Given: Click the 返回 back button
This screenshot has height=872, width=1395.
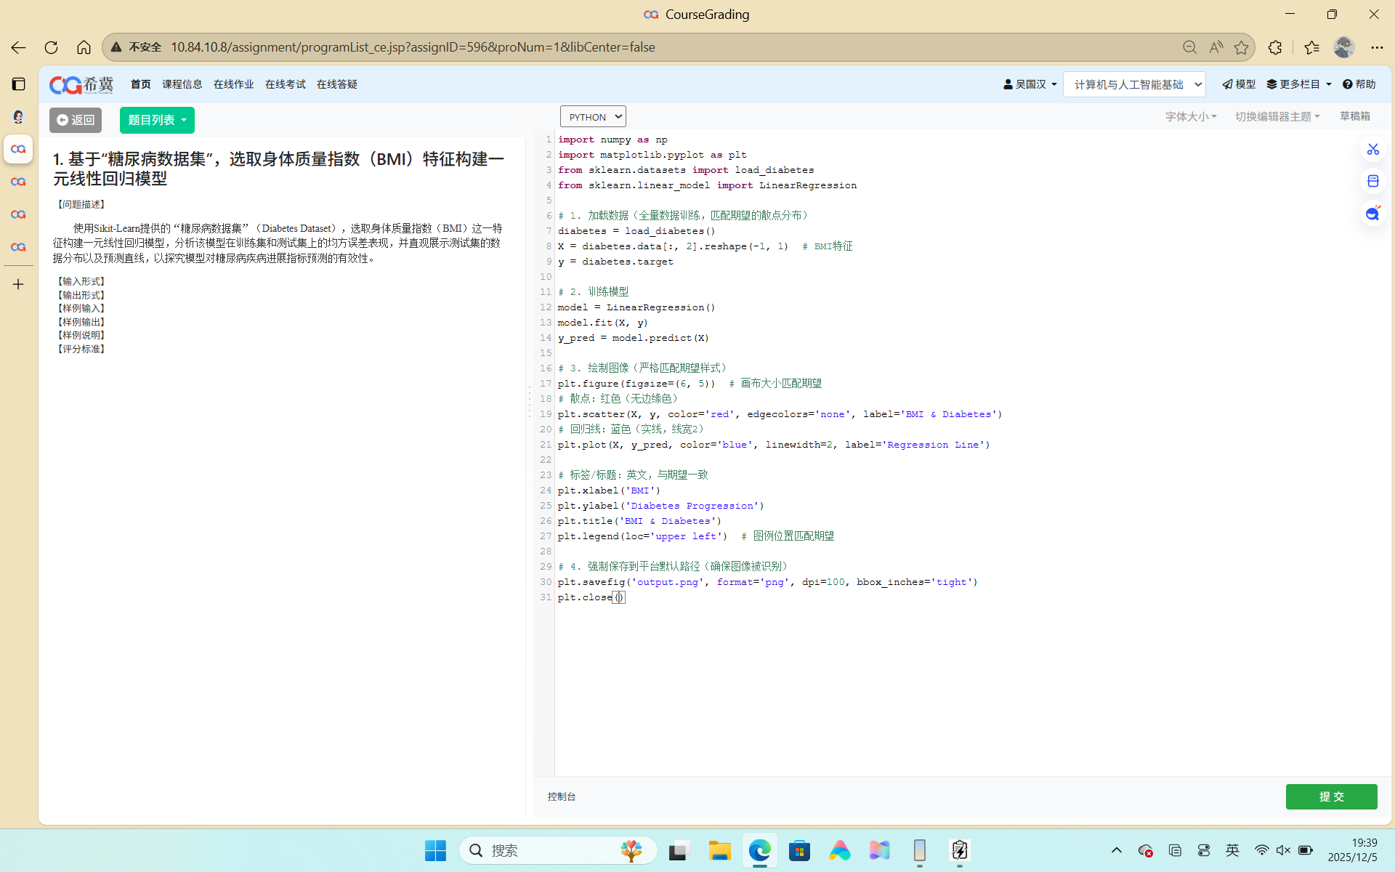Looking at the screenshot, I should pyautogui.click(x=76, y=120).
